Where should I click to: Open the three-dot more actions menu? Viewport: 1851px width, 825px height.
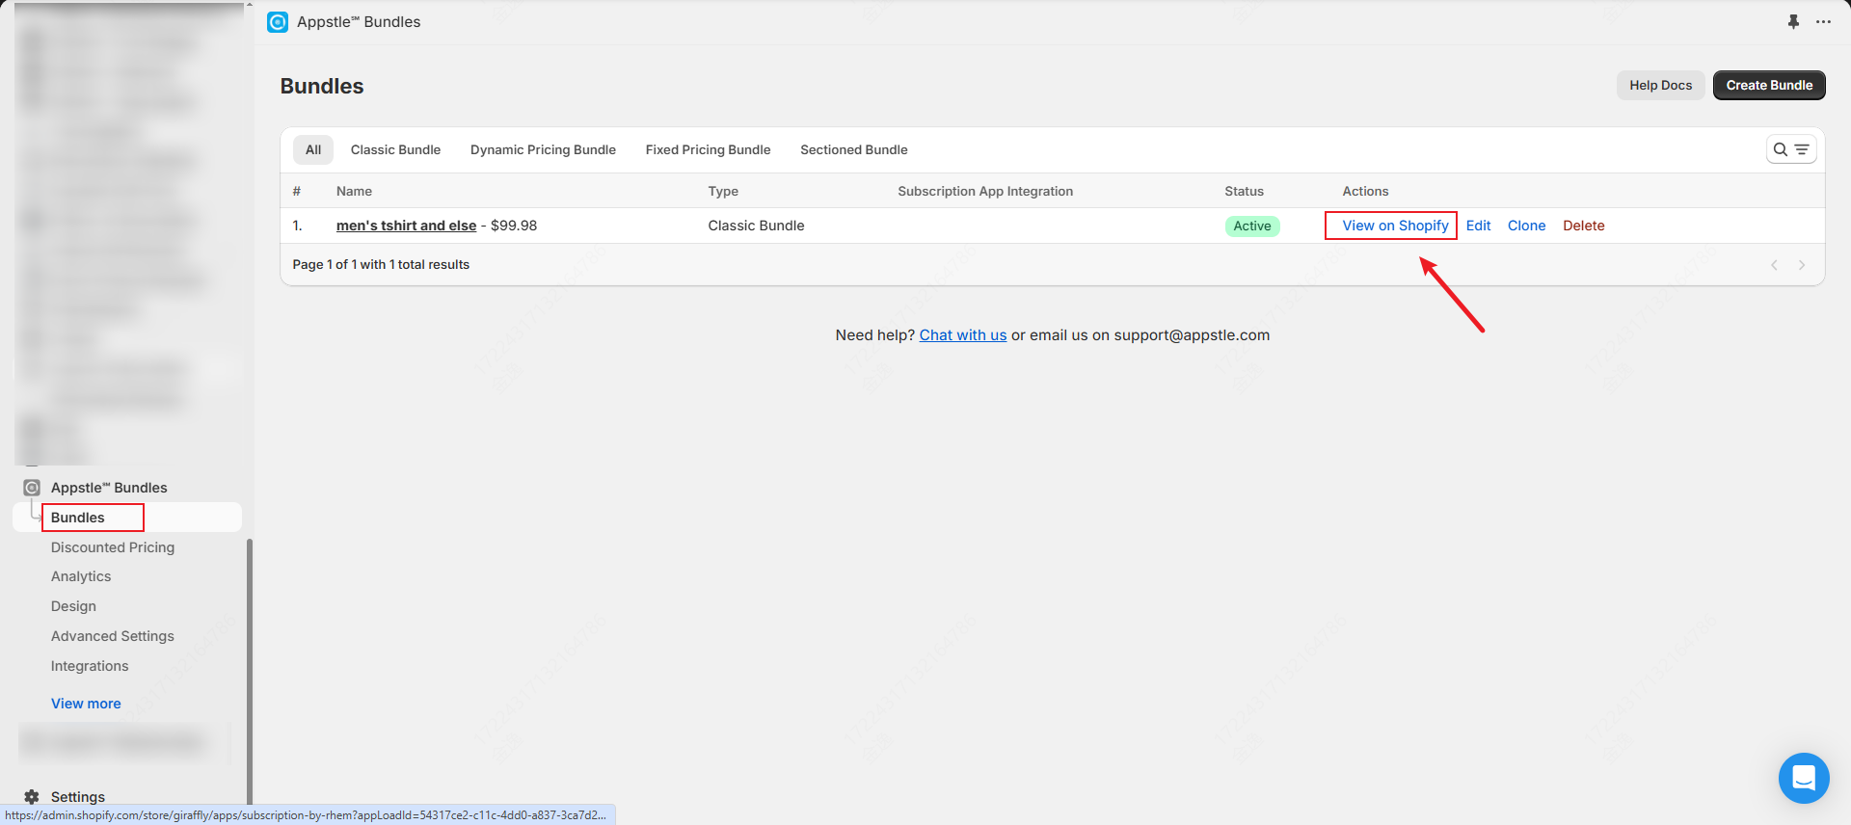(1823, 21)
